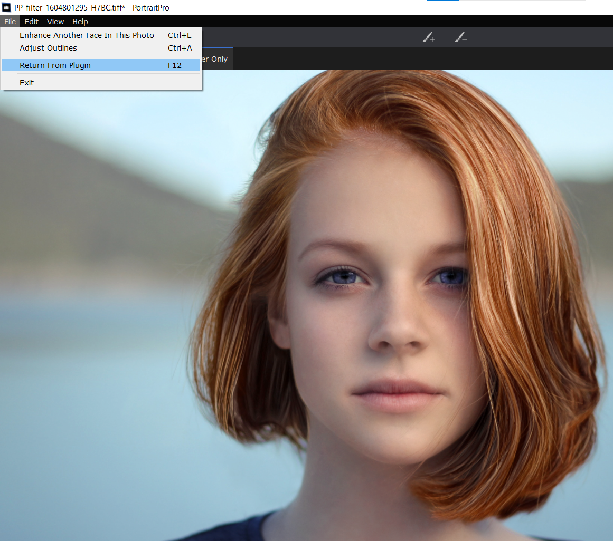Click File to collapse the open menu
613x541 pixels.
click(10, 22)
